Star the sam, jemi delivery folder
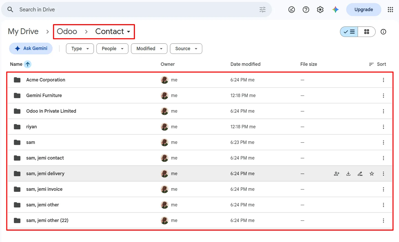The height and width of the screenshot is (242, 399). [x=372, y=174]
